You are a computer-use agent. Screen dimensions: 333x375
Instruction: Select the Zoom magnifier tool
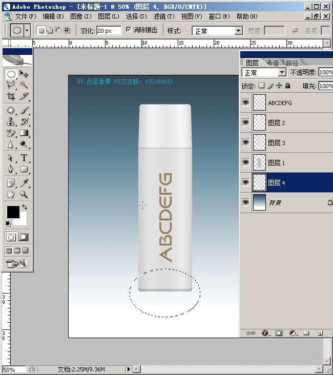(x=24, y=195)
